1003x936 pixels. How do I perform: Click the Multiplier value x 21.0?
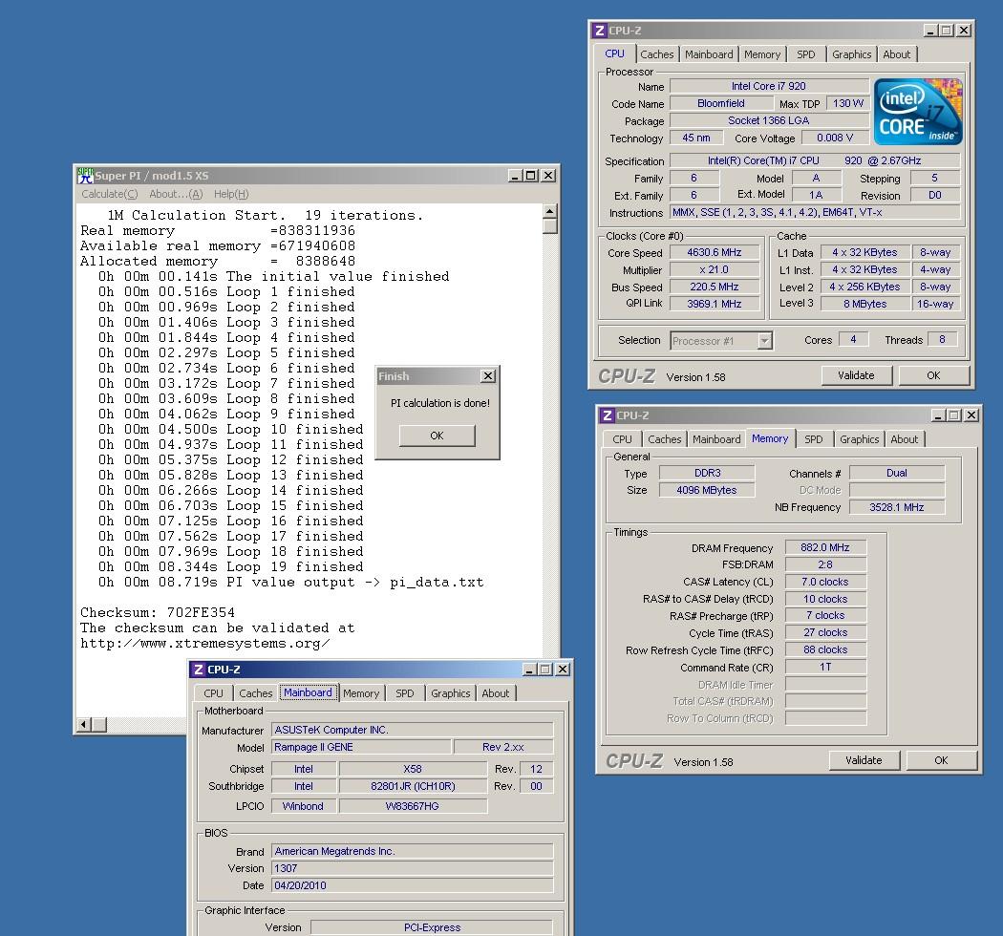tap(715, 270)
